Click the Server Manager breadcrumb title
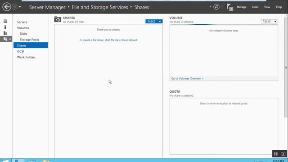 tap(47, 7)
